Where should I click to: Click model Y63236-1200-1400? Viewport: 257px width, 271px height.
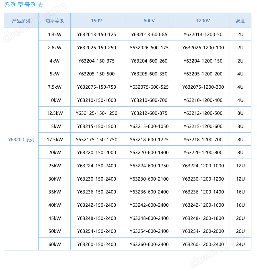coord(203,192)
